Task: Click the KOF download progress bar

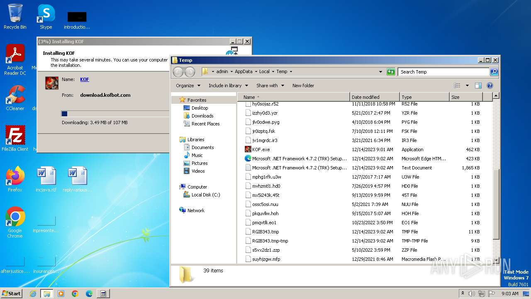Action: (115, 114)
